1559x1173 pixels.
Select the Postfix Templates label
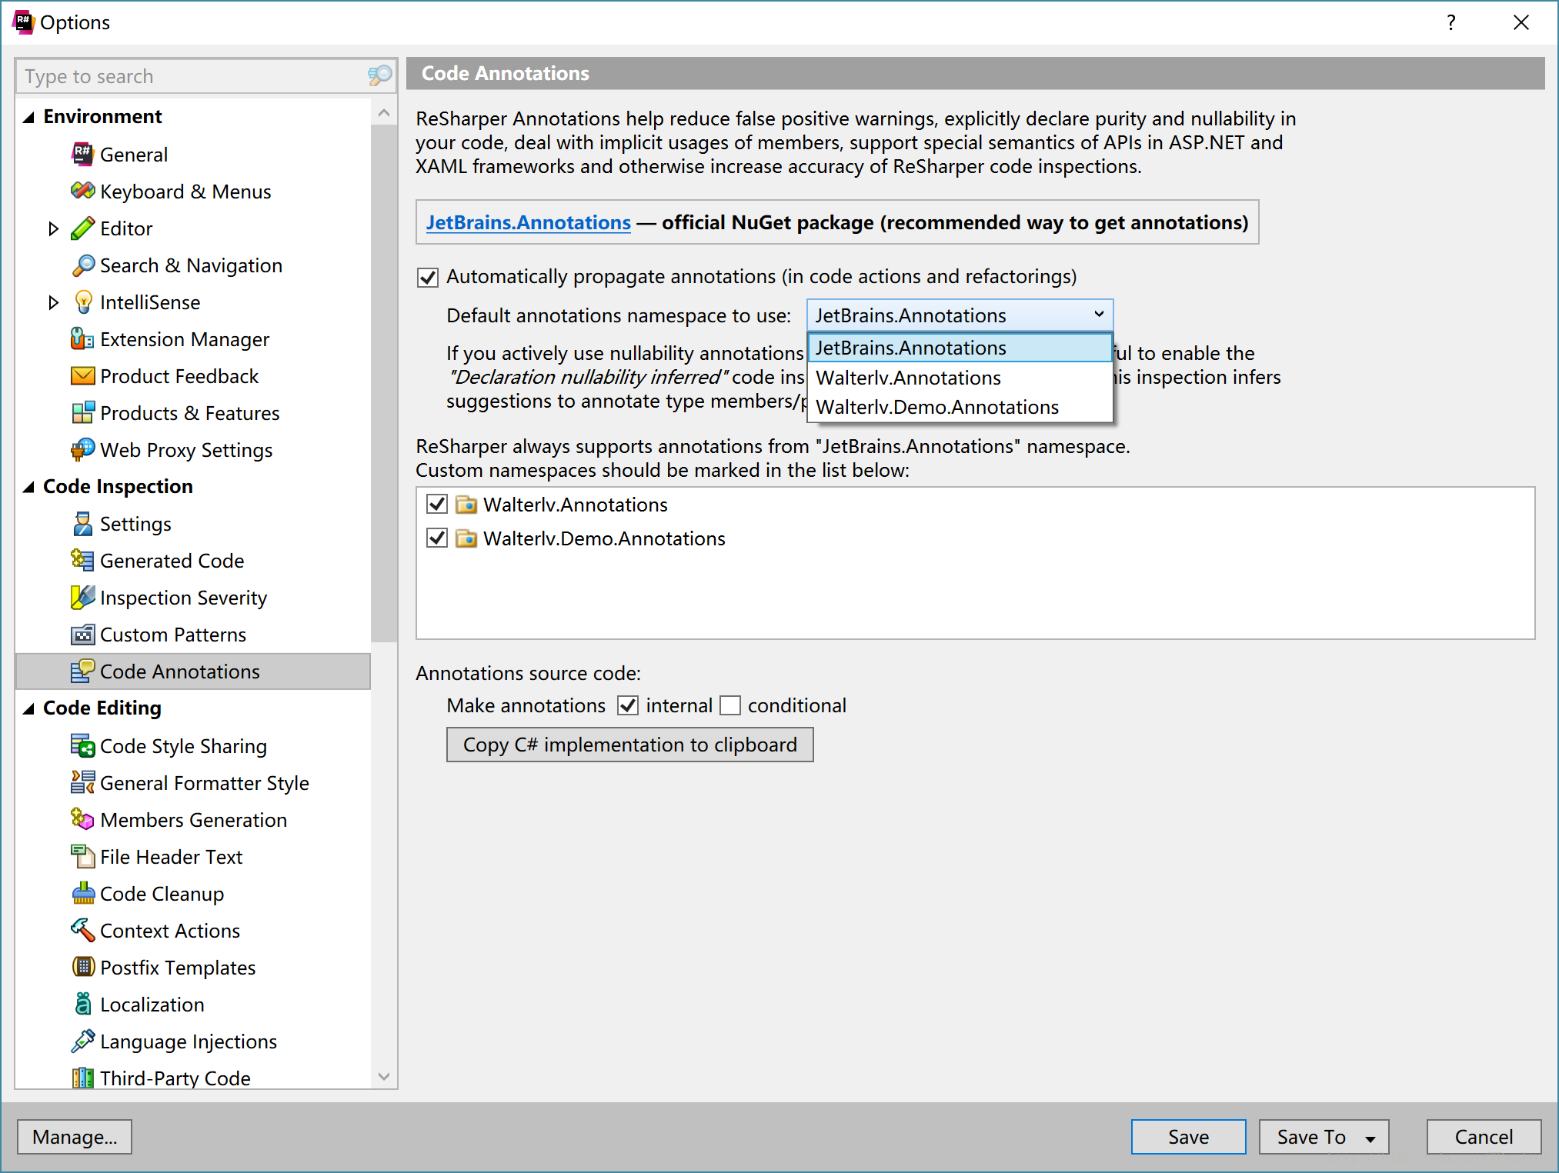click(178, 968)
